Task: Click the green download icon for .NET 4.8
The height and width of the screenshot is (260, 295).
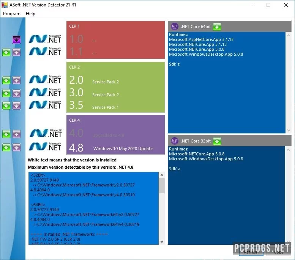Action: tap(6, 147)
